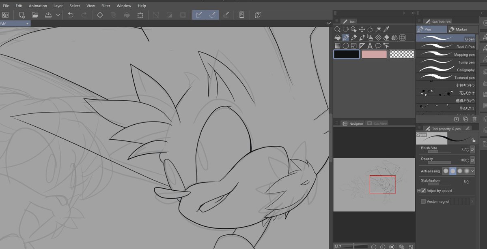Choose the transparent color swatch
This screenshot has height=249, width=487.
click(402, 54)
